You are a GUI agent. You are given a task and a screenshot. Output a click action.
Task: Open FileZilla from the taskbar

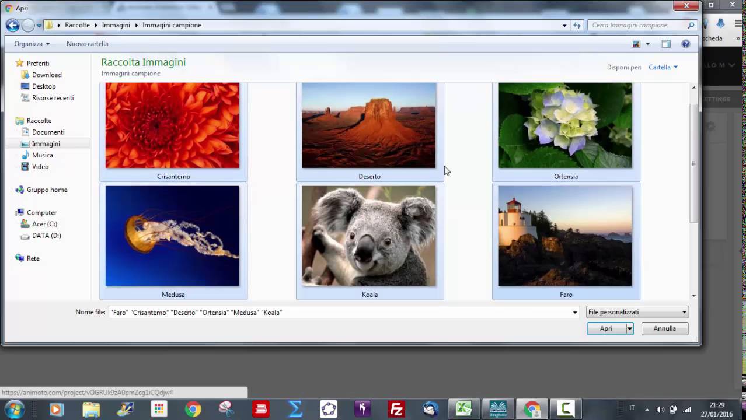(x=396, y=409)
